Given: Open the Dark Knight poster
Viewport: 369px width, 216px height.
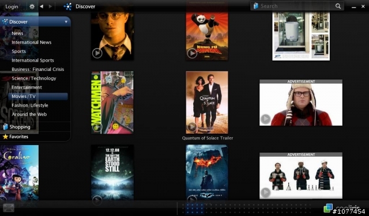Looking at the screenshot, I should click(207, 172).
